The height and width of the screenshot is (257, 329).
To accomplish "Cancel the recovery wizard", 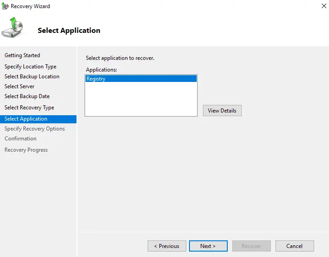I will tap(295, 246).
